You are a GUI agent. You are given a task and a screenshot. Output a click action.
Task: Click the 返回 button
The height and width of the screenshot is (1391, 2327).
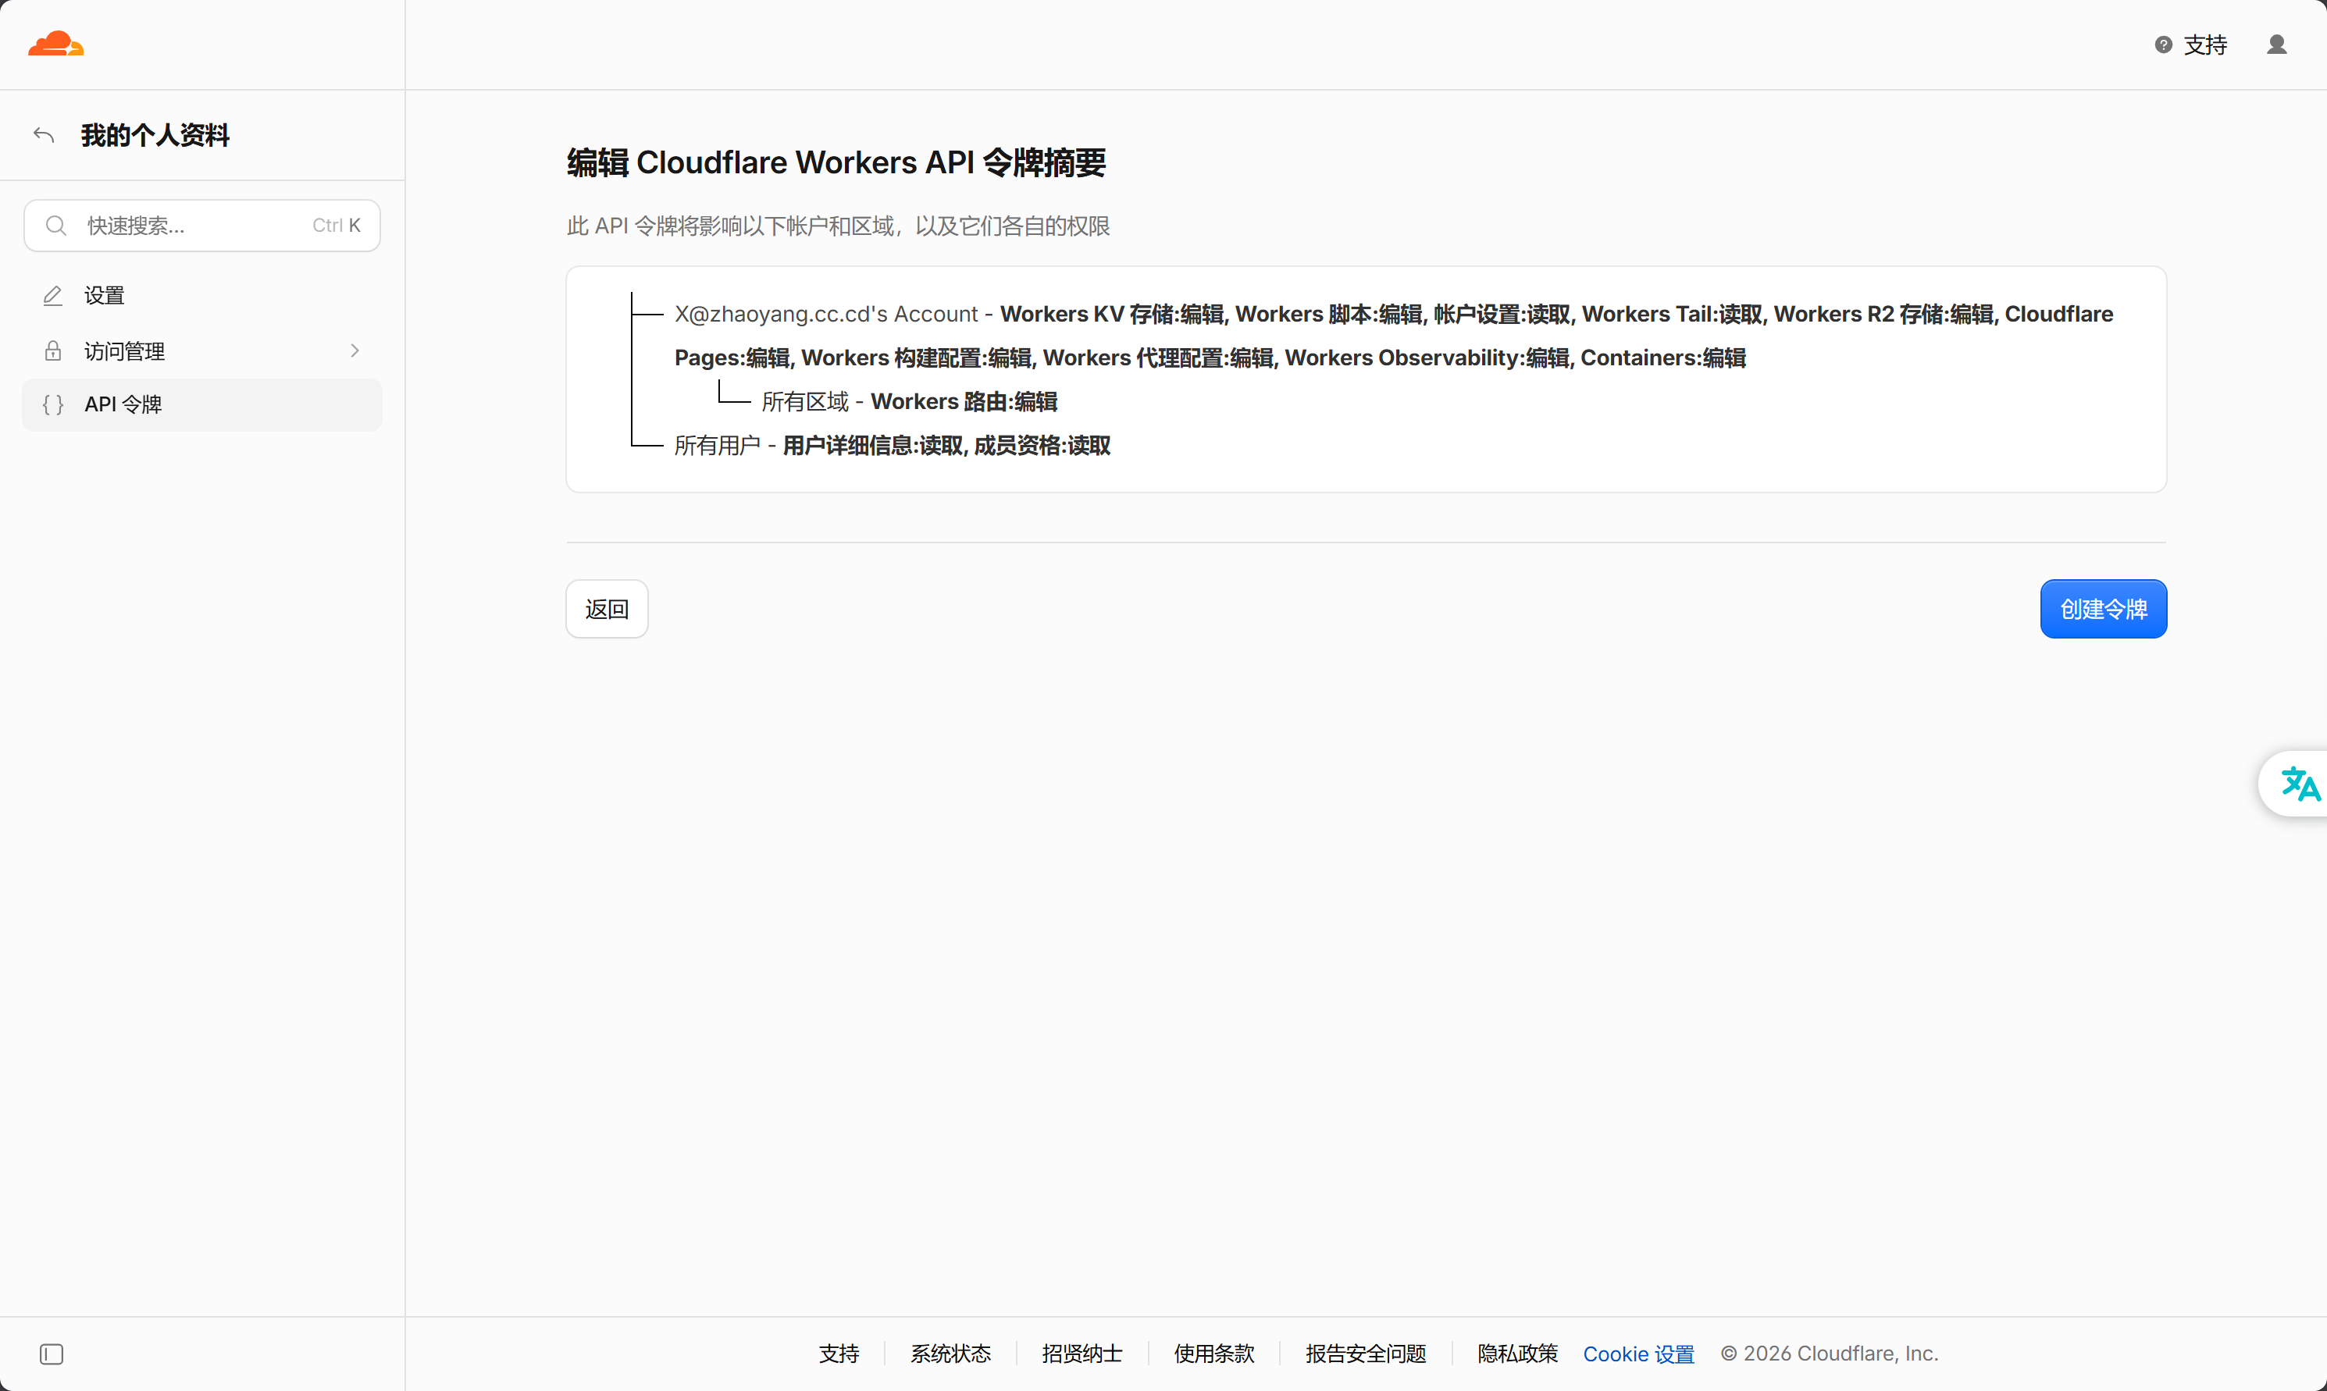click(607, 608)
